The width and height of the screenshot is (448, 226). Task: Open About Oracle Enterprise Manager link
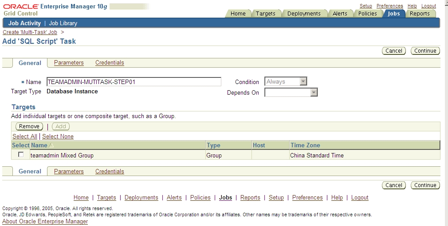click(x=45, y=222)
